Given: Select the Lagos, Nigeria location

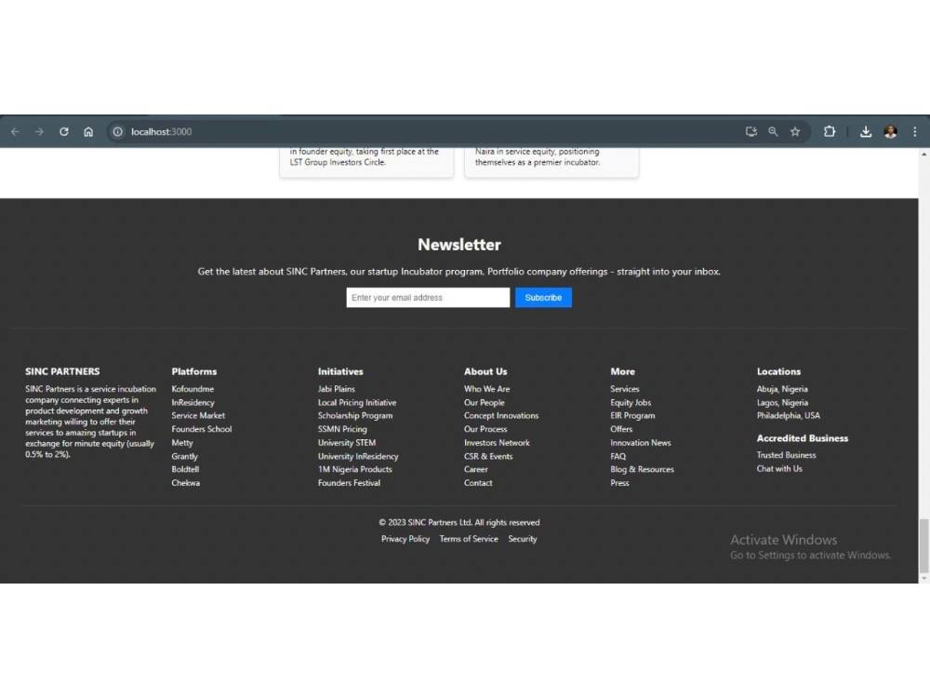Looking at the screenshot, I should click(782, 402).
